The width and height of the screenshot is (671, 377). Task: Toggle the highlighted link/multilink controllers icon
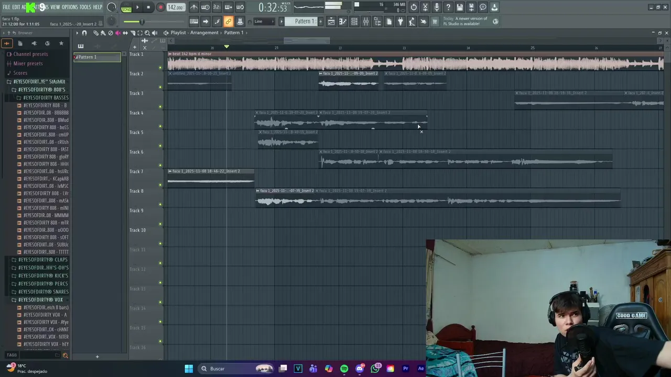coord(228,21)
